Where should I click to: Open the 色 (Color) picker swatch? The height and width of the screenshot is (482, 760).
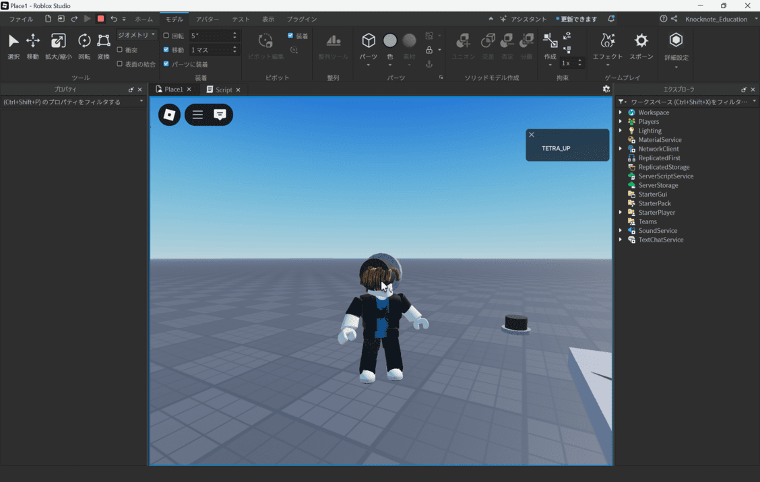[x=389, y=40]
